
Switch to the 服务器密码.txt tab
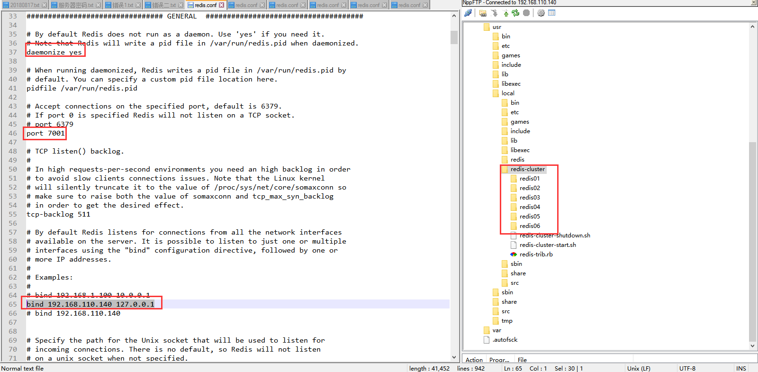pos(76,5)
